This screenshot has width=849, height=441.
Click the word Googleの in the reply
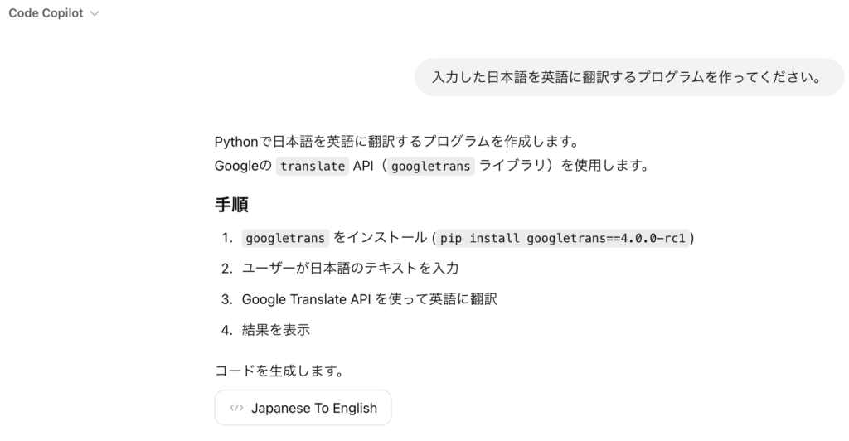tap(243, 166)
